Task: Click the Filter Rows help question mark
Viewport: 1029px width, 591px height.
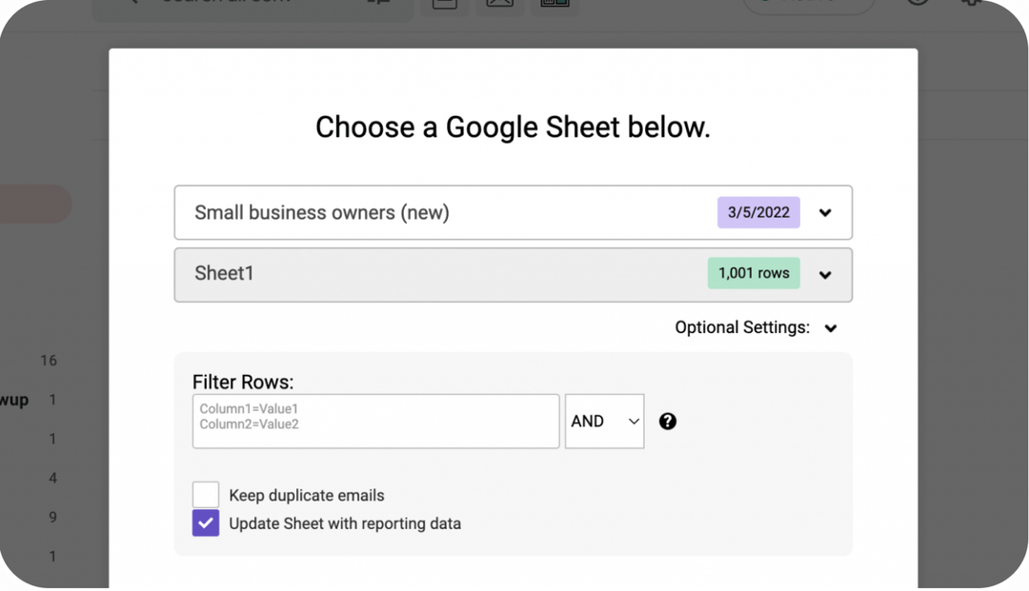Action: click(x=668, y=422)
